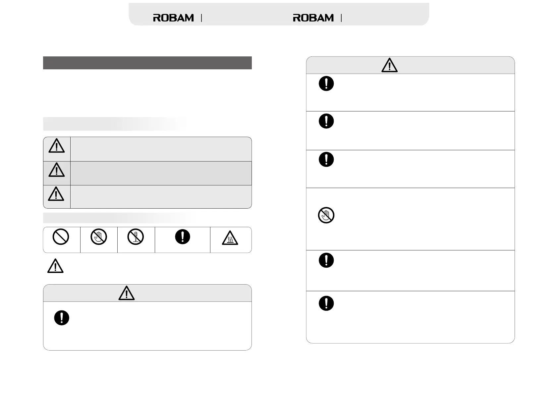Click the last exclamation circle in the right panel
The height and width of the screenshot is (395, 558).
[326, 303]
